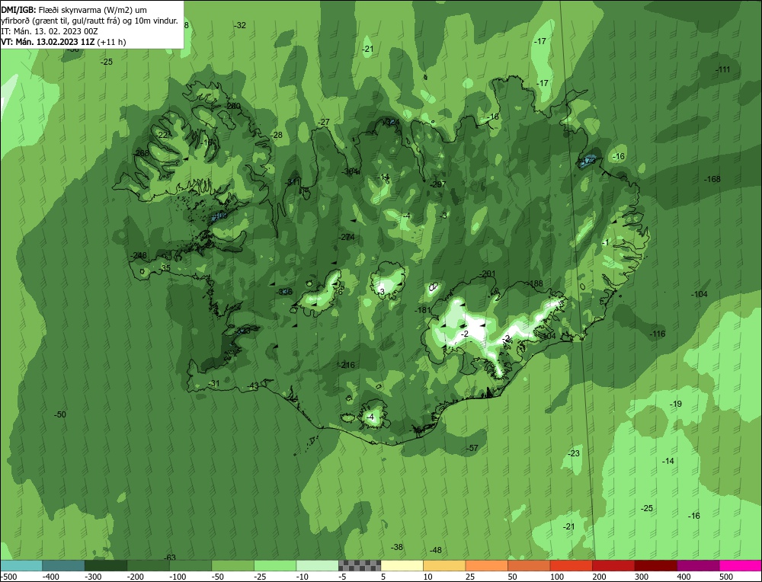Screen dimensions: 762x582
Task: Click the -27 value in the north
Action: [x=323, y=123]
